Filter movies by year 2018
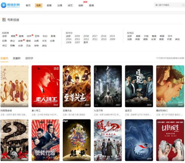185x163 pixels. (86, 36)
